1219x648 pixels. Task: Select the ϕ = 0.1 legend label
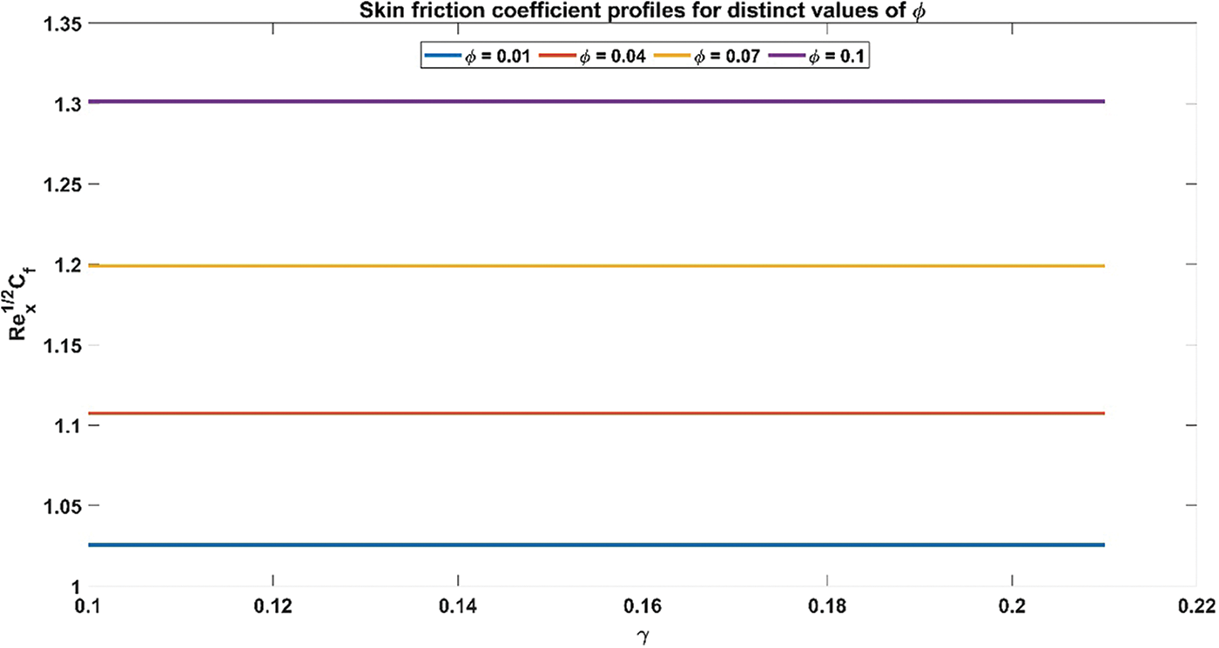tap(833, 57)
